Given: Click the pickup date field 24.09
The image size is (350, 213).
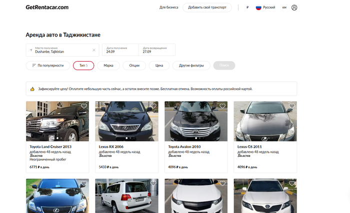Looking at the screenshot, I should (x=120, y=50).
